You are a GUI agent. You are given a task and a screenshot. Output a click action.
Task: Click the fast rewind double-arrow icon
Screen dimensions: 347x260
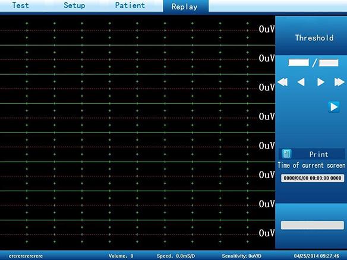[283, 82]
